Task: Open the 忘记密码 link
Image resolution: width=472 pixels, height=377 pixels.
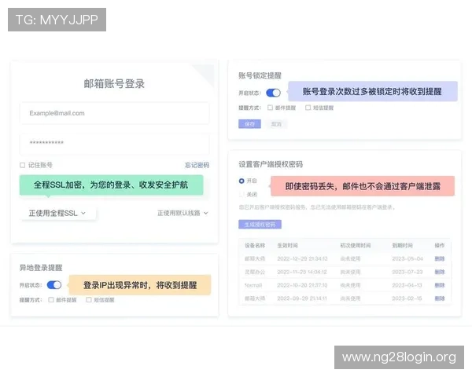Action: [x=197, y=165]
